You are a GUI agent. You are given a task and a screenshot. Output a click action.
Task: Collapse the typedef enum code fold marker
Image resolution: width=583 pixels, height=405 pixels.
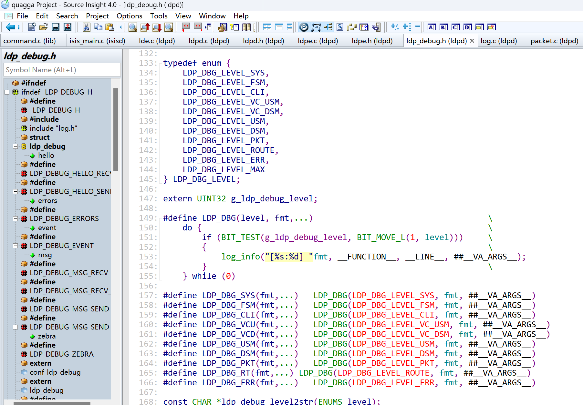[160, 63]
